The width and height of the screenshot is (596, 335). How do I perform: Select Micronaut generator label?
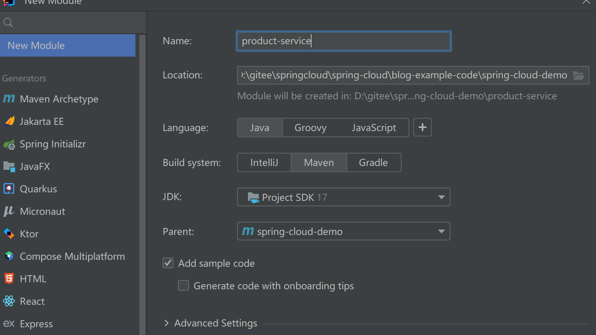click(x=42, y=211)
